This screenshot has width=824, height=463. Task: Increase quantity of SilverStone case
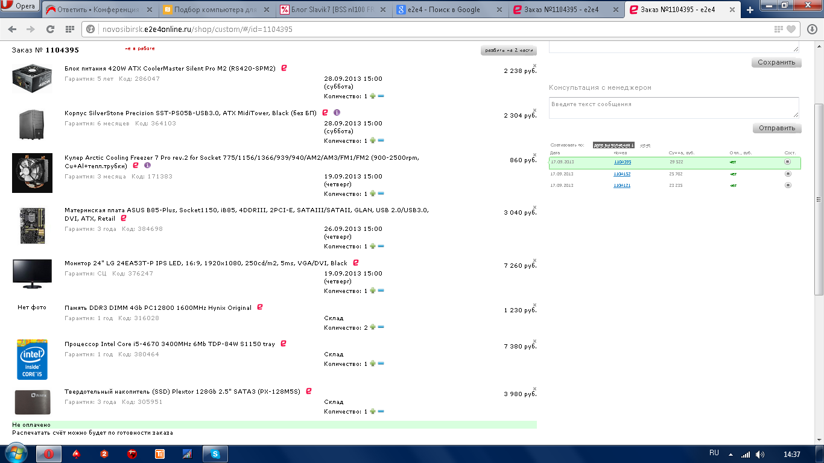pos(373,140)
